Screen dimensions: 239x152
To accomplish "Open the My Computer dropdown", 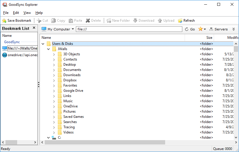I will (x=58, y=29).
